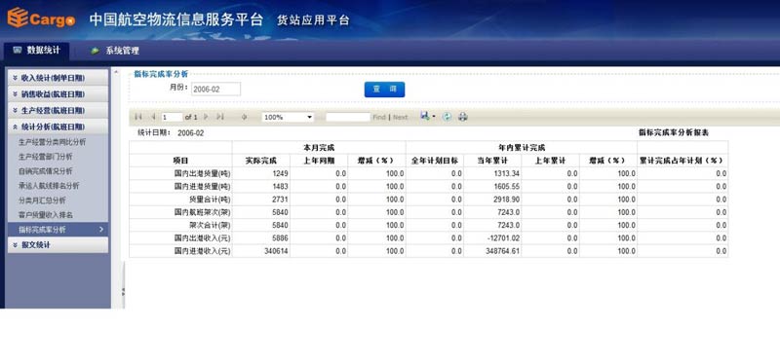Image resolution: width=780 pixels, height=364 pixels.
Task: Click 国内出港收入(元) row label
Action: click(202, 237)
